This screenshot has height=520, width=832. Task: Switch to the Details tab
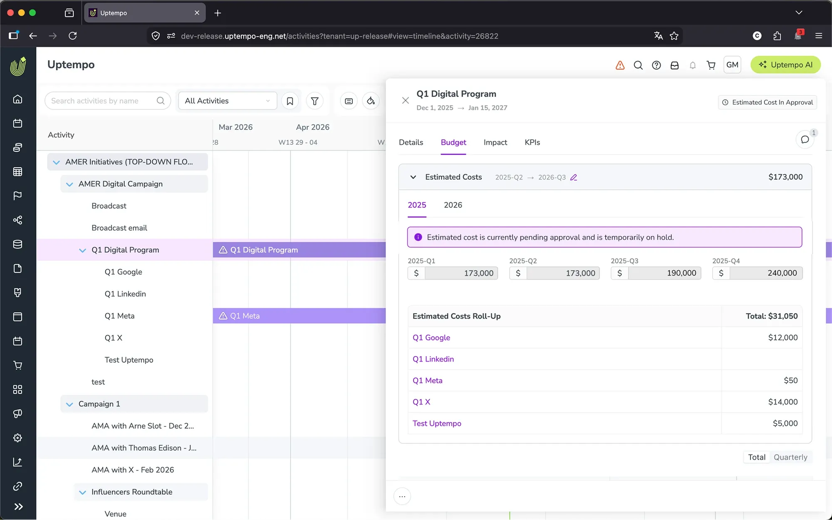click(411, 142)
